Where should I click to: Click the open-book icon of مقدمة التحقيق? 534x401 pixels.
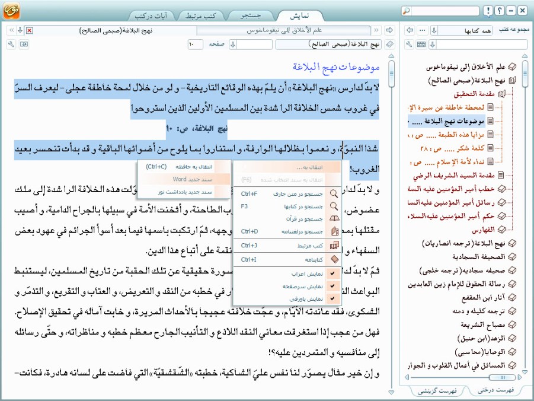(501, 94)
